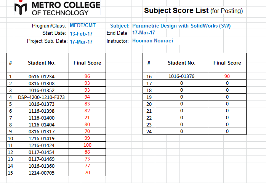Select the final score 99
The height and width of the screenshot is (183, 266).
pyautogui.click(x=87, y=138)
